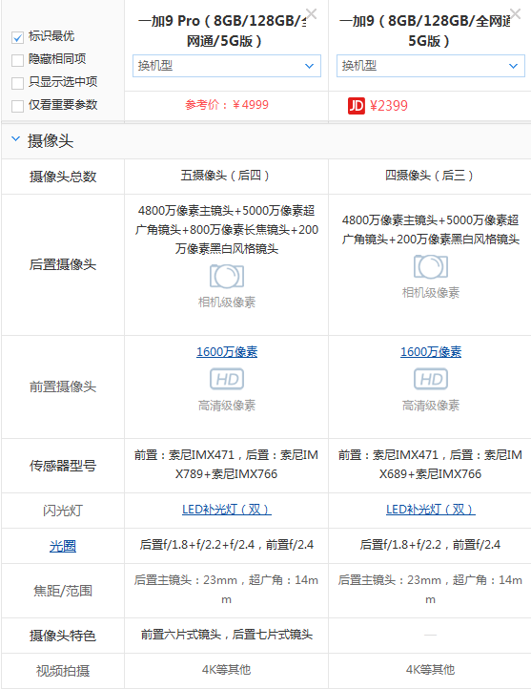Open the 换机型 dropdown for OnePlus 9
The image size is (531, 689).
coord(431,66)
